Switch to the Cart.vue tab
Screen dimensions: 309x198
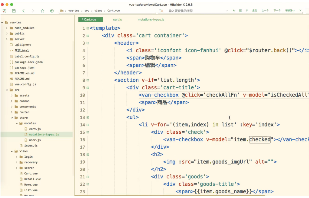90,20
